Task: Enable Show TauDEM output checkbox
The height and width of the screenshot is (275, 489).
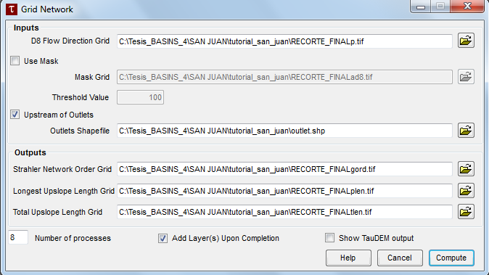Action: pyautogui.click(x=329, y=238)
